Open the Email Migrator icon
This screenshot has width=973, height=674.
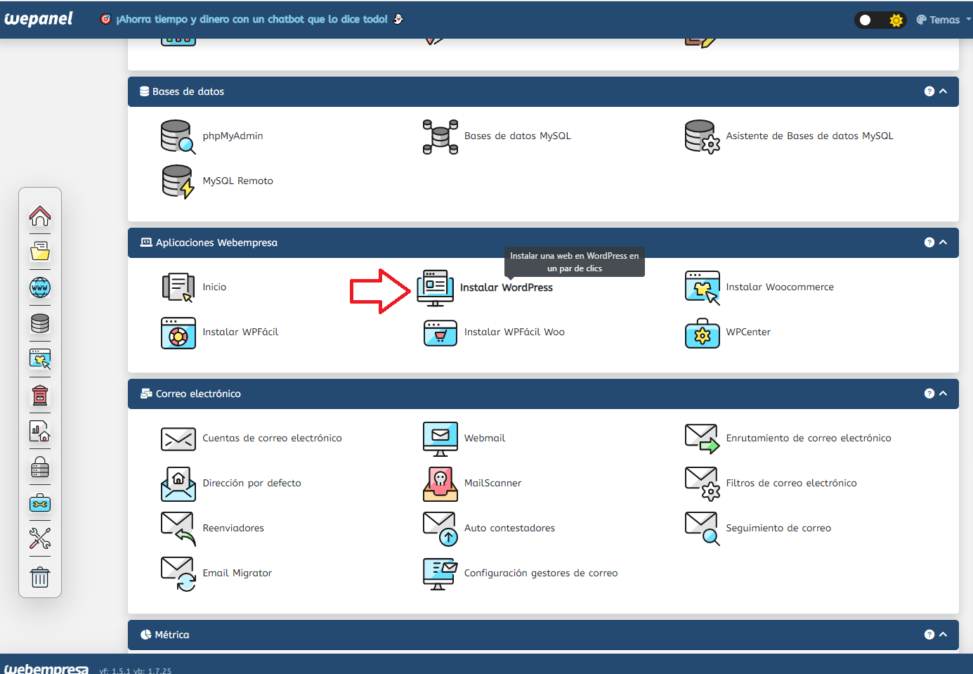coord(178,573)
